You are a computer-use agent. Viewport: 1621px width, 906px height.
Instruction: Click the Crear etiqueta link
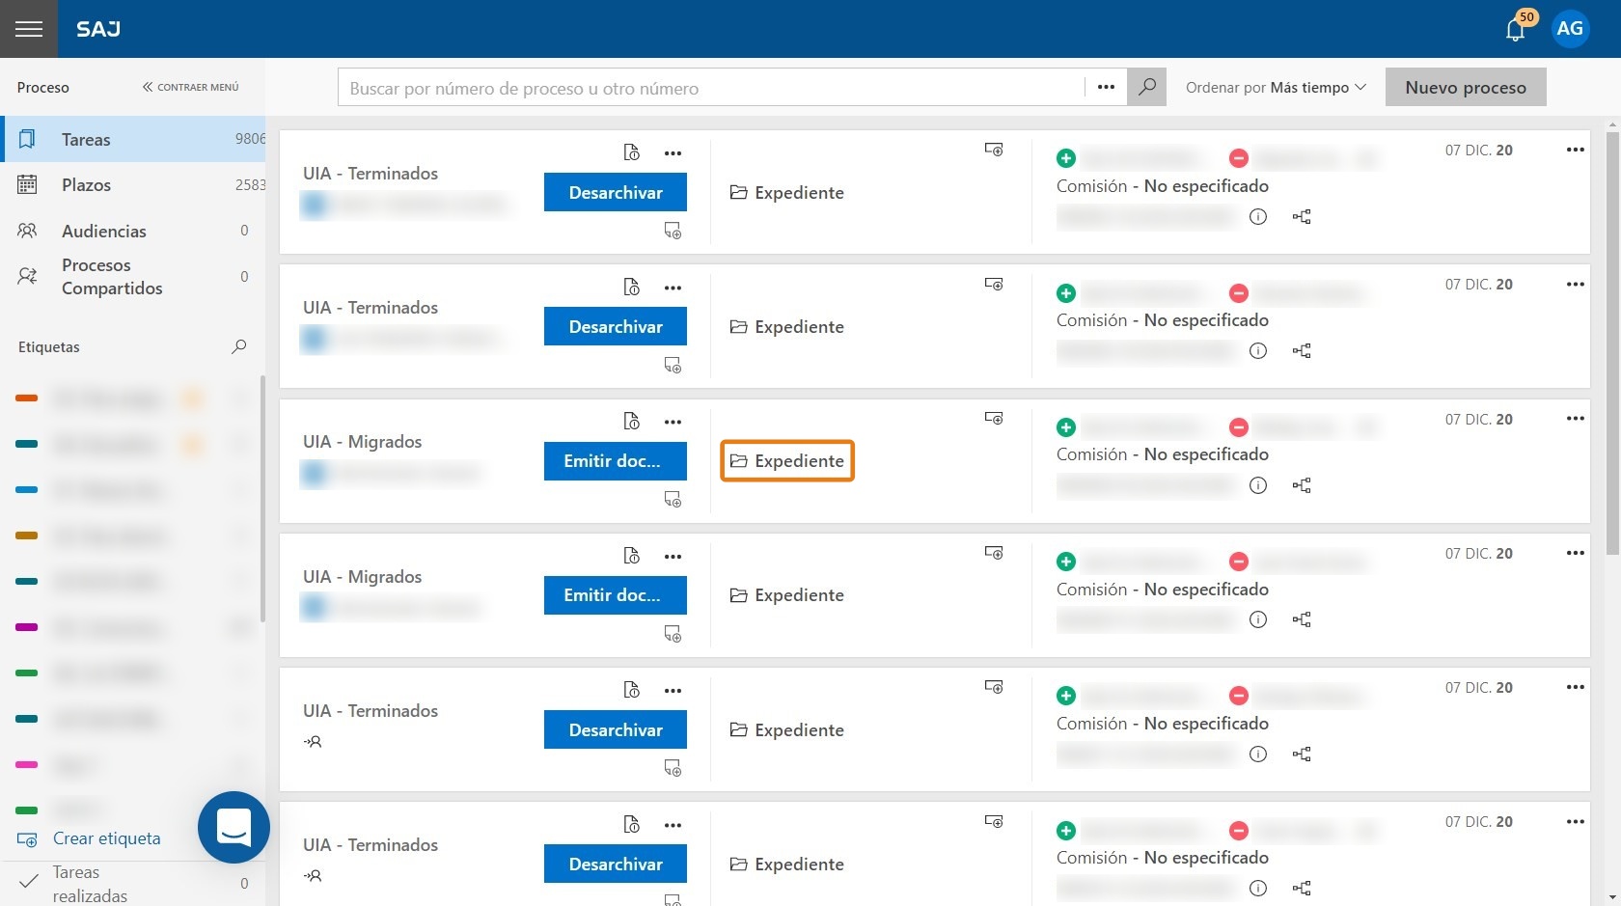[x=106, y=838]
